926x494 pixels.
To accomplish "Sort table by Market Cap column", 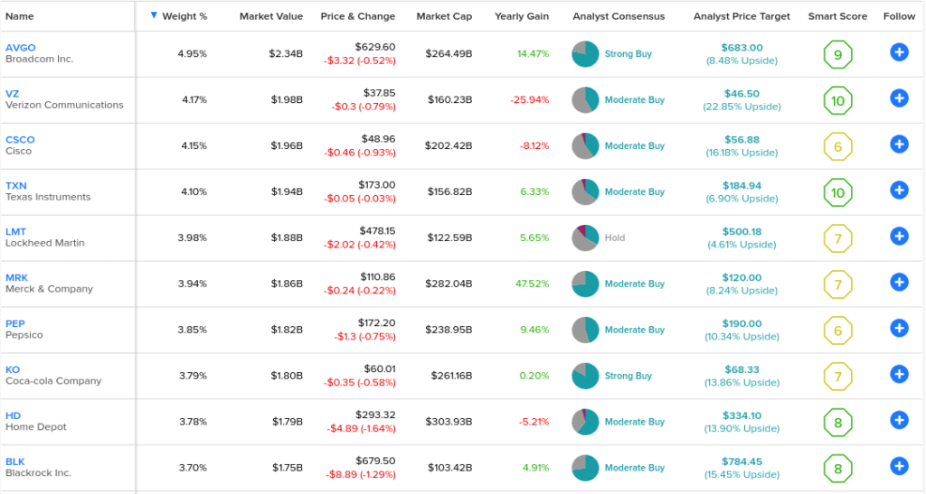I will pos(444,16).
